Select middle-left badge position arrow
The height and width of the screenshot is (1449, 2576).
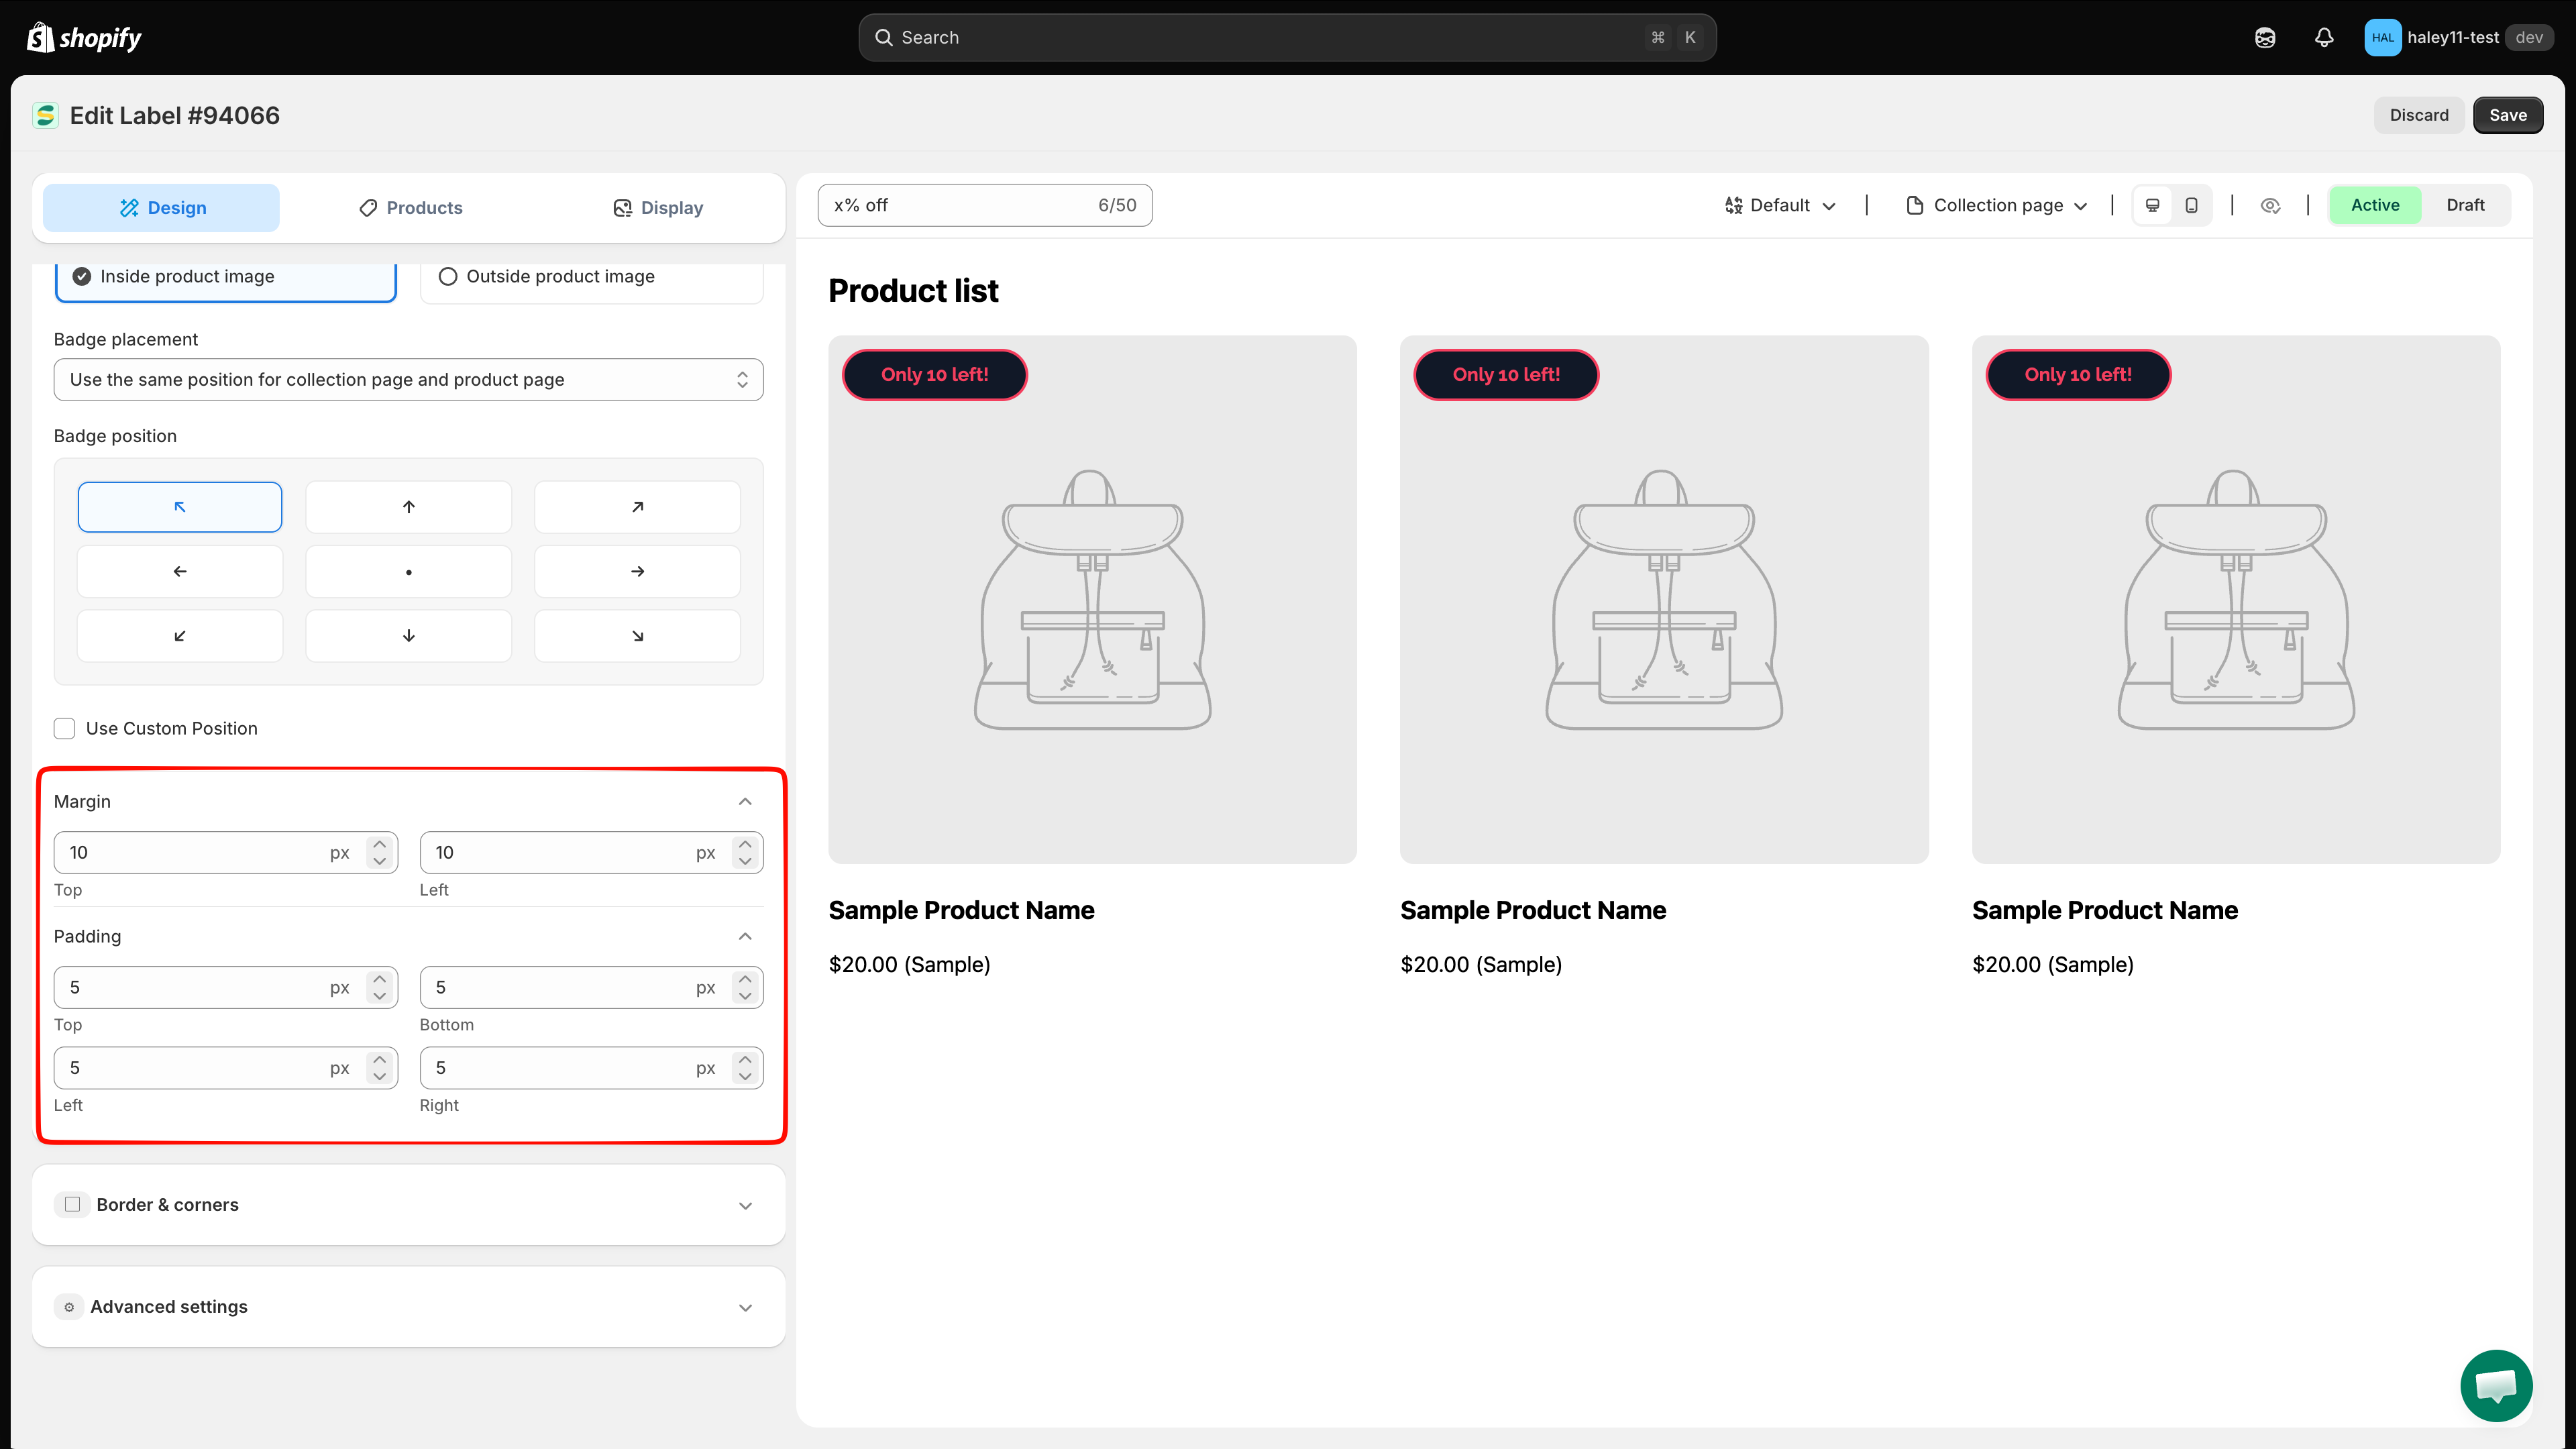click(180, 571)
